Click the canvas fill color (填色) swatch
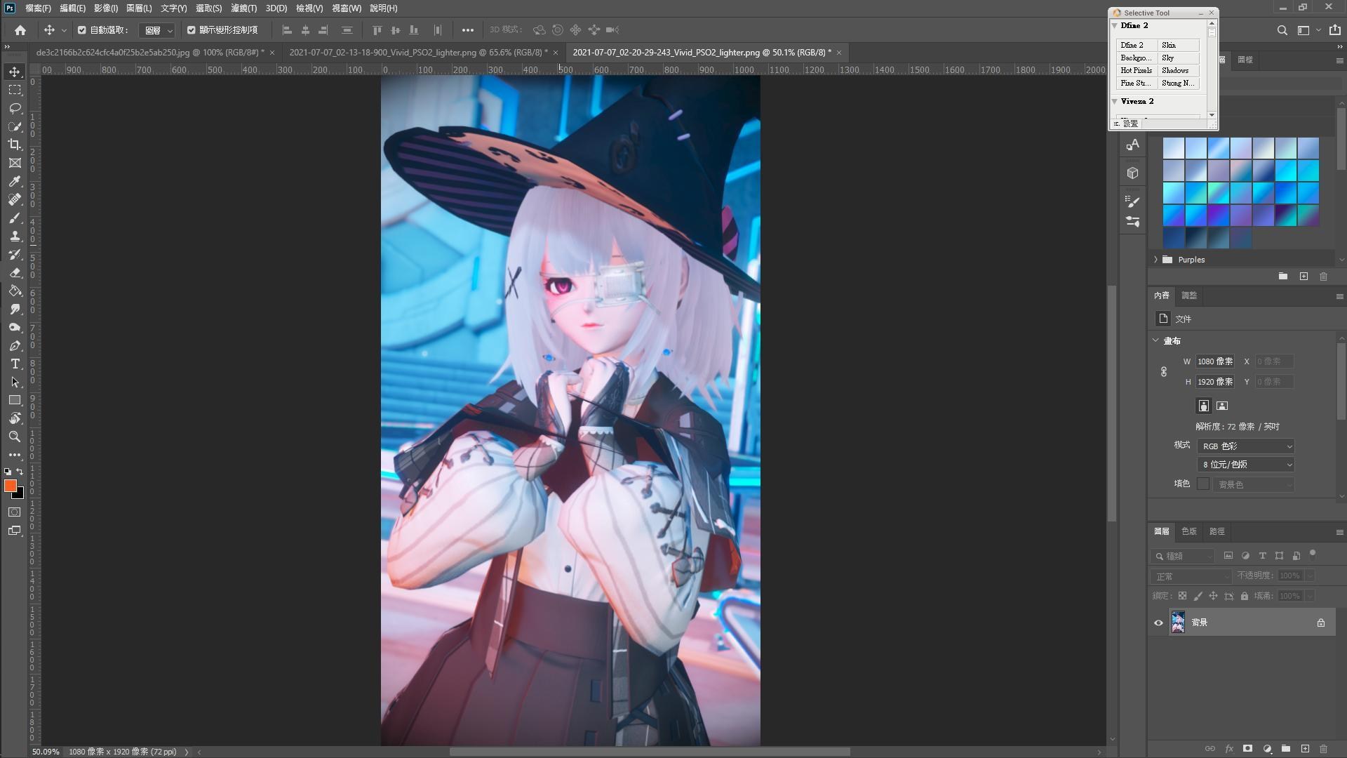 (1203, 484)
